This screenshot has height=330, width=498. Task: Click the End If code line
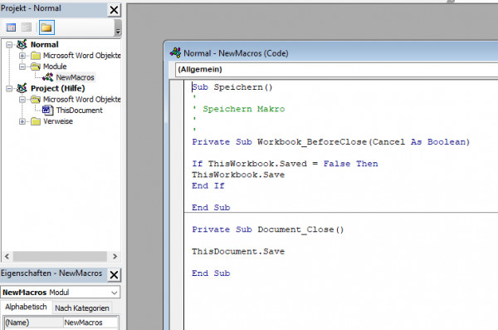tap(208, 186)
